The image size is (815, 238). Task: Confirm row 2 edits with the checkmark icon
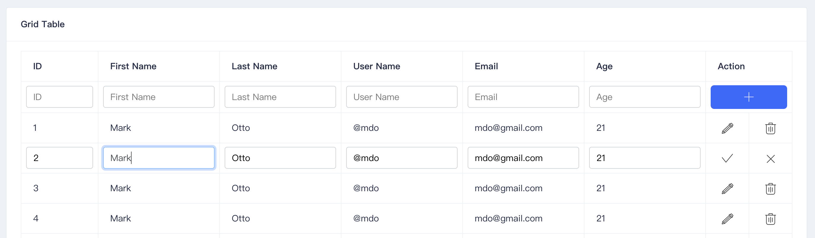[x=727, y=158]
